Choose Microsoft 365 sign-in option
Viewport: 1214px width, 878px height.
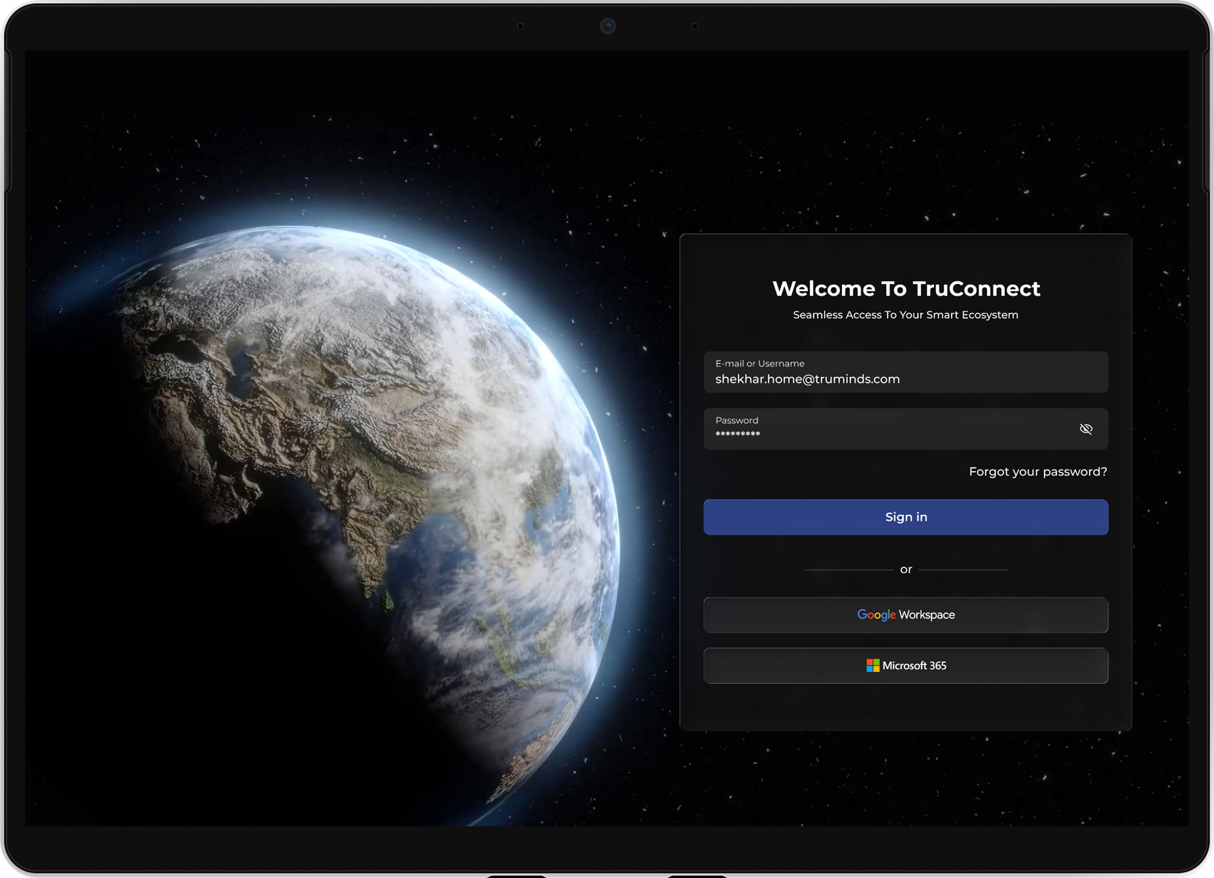905,665
